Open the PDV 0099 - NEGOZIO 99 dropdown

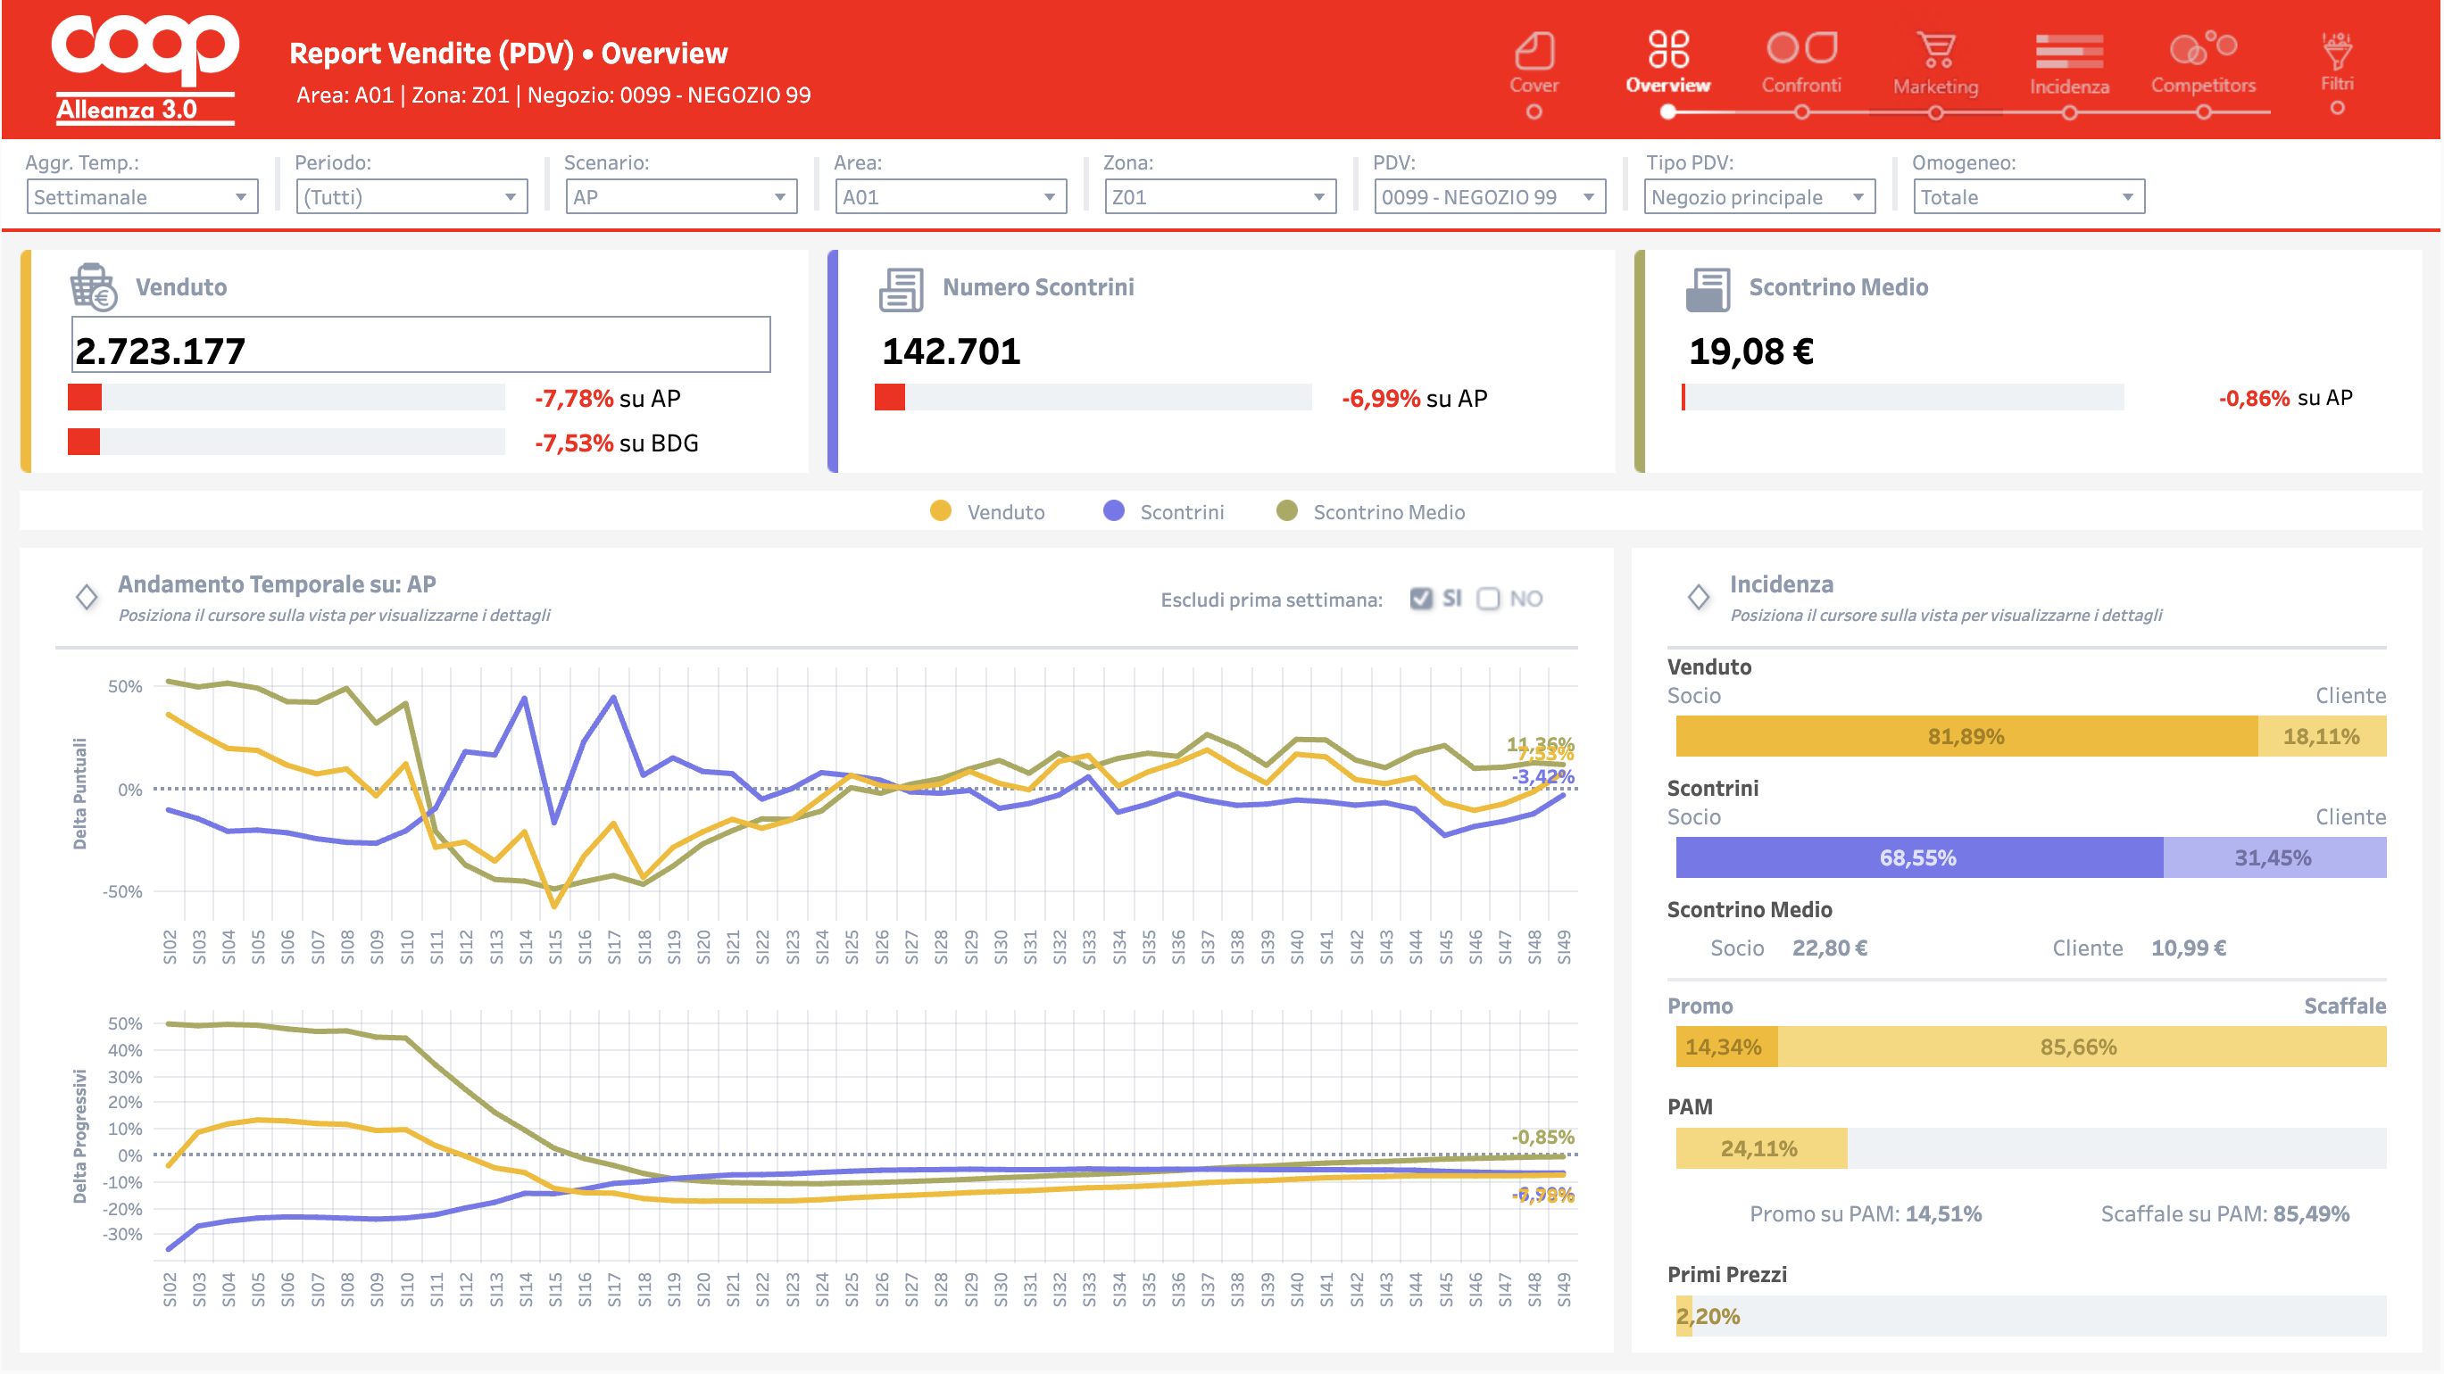(x=1489, y=197)
